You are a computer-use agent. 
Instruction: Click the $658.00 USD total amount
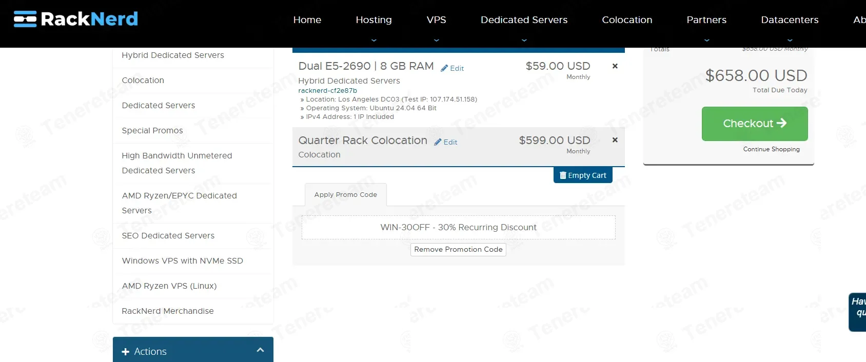pyautogui.click(x=756, y=76)
